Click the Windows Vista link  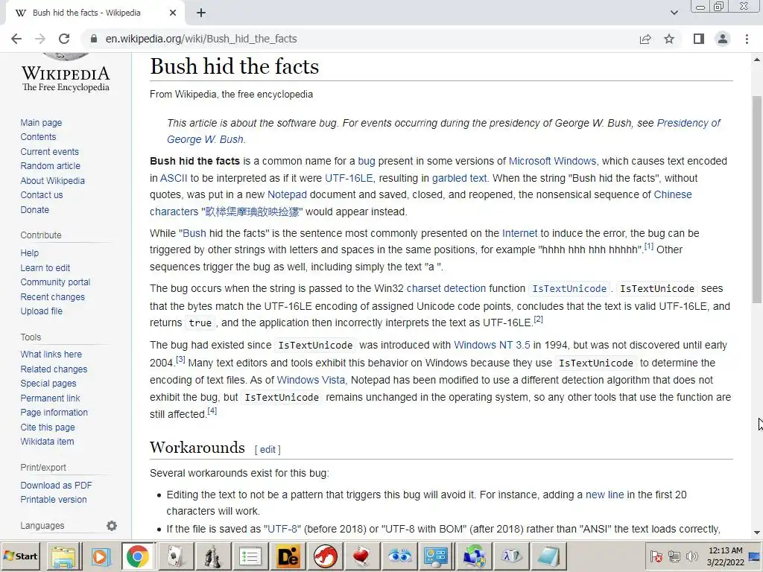click(311, 380)
